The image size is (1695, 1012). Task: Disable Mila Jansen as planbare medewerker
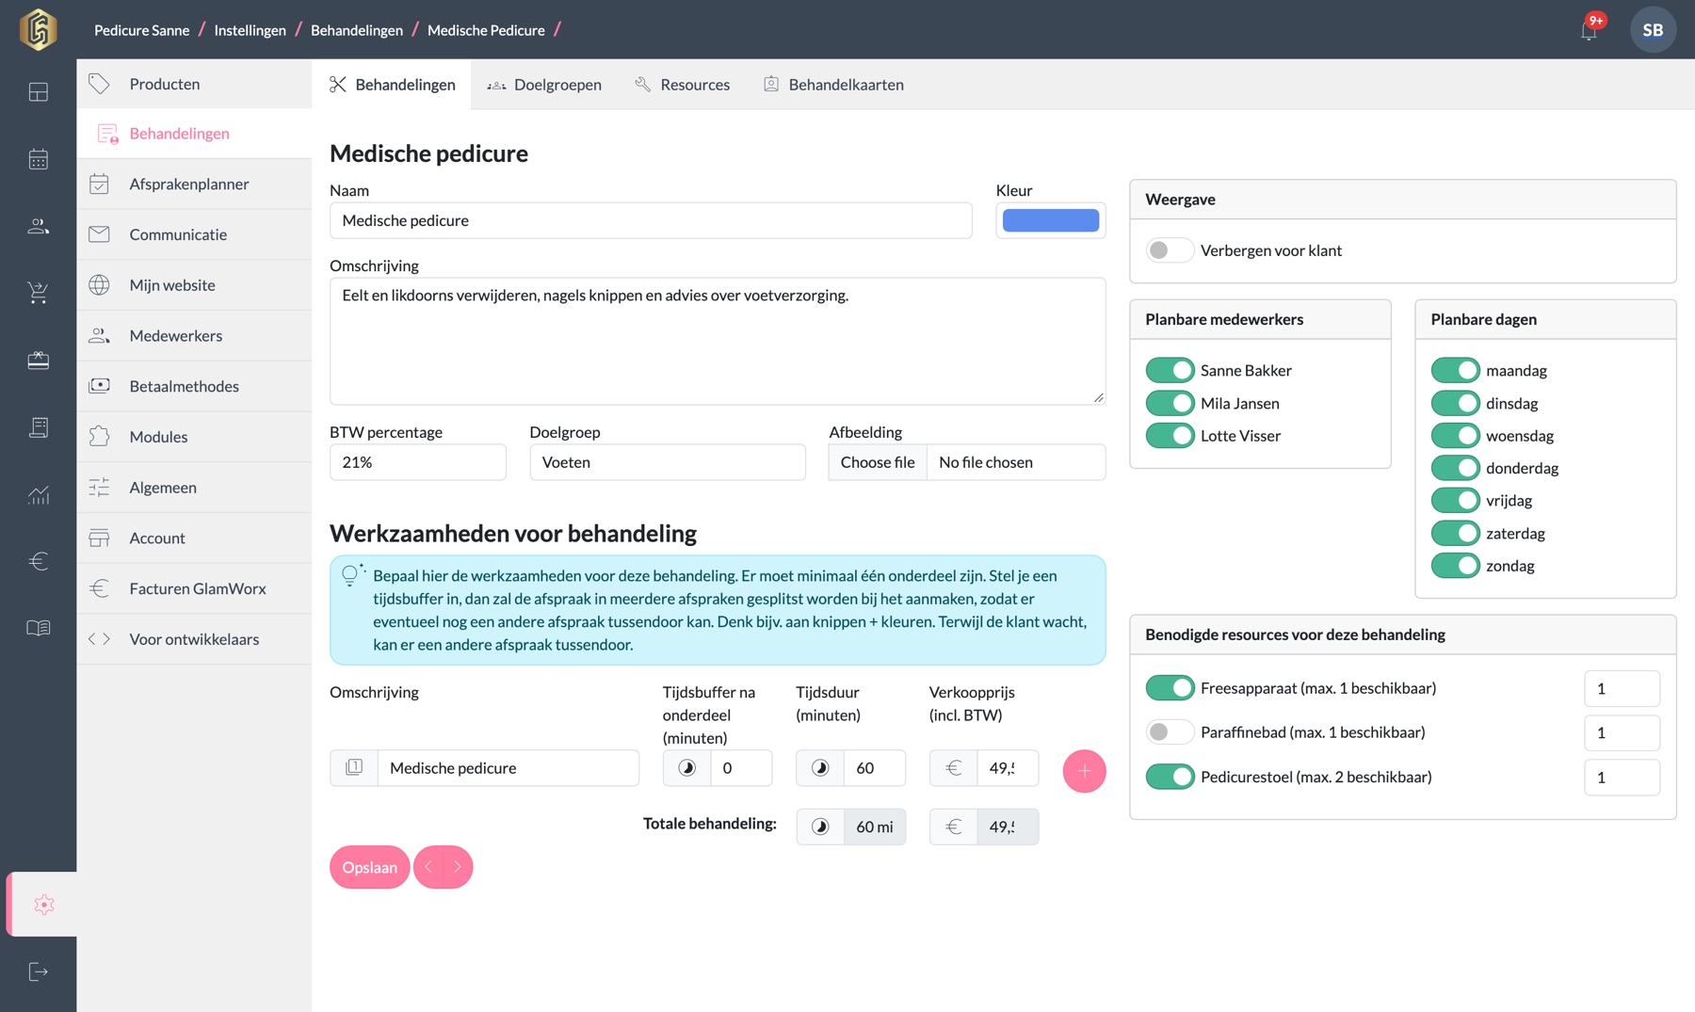1170,403
